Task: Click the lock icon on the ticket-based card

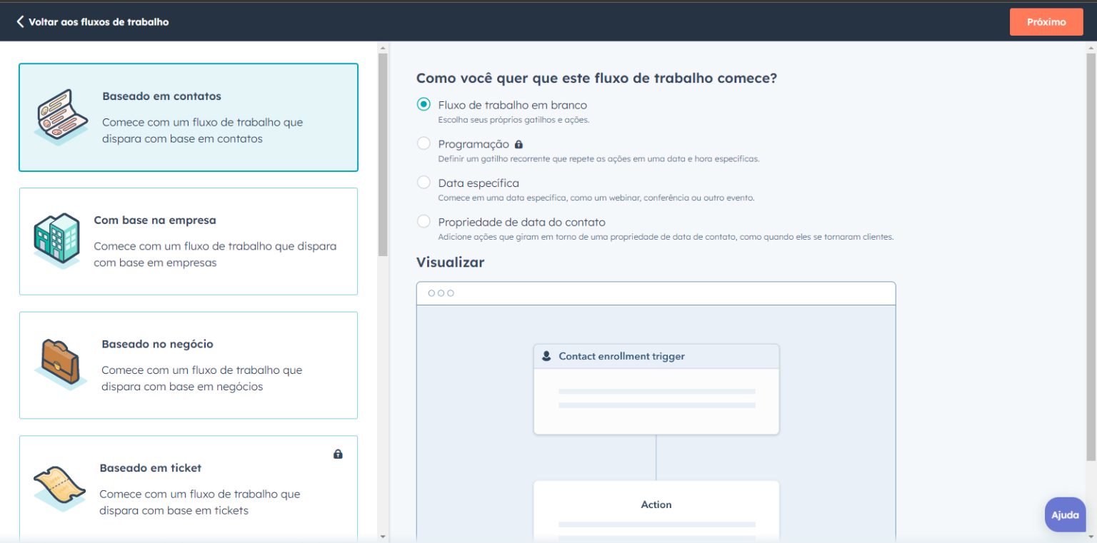Action: pyautogui.click(x=339, y=454)
